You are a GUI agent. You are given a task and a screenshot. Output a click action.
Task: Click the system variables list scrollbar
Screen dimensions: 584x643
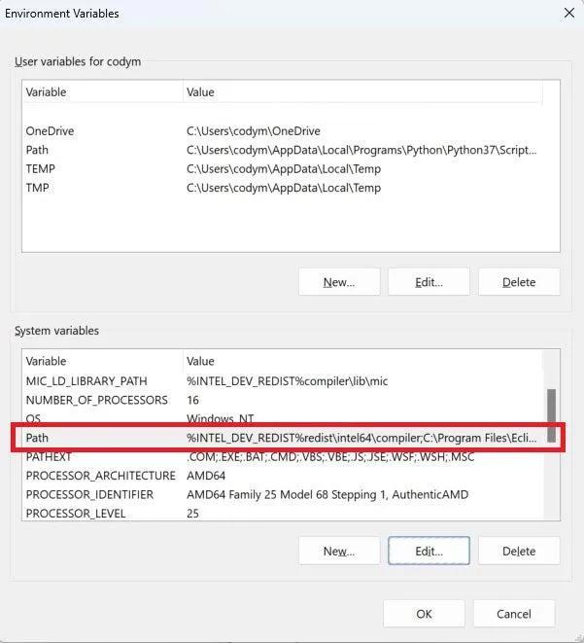tap(552, 416)
